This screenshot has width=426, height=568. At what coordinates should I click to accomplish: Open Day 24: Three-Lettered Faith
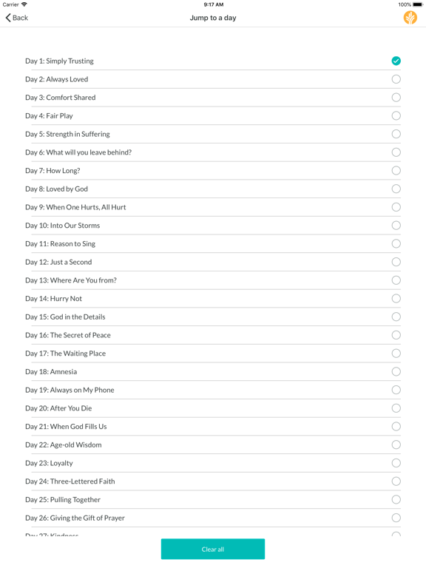pos(213,481)
